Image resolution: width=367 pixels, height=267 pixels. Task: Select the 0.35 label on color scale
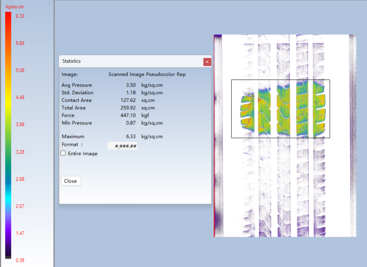tap(20, 261)
